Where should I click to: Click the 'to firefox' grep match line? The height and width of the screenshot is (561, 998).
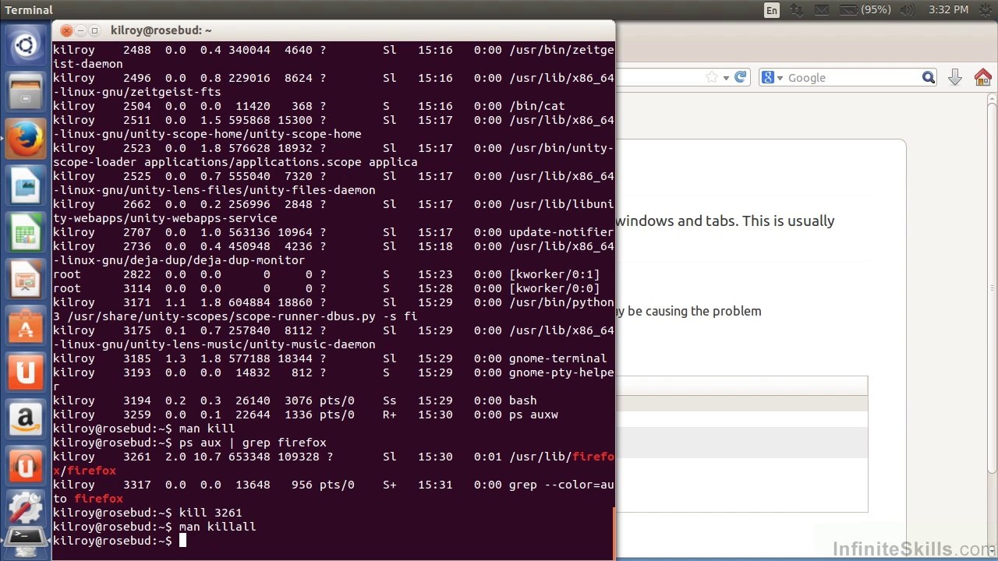(88, 499)
